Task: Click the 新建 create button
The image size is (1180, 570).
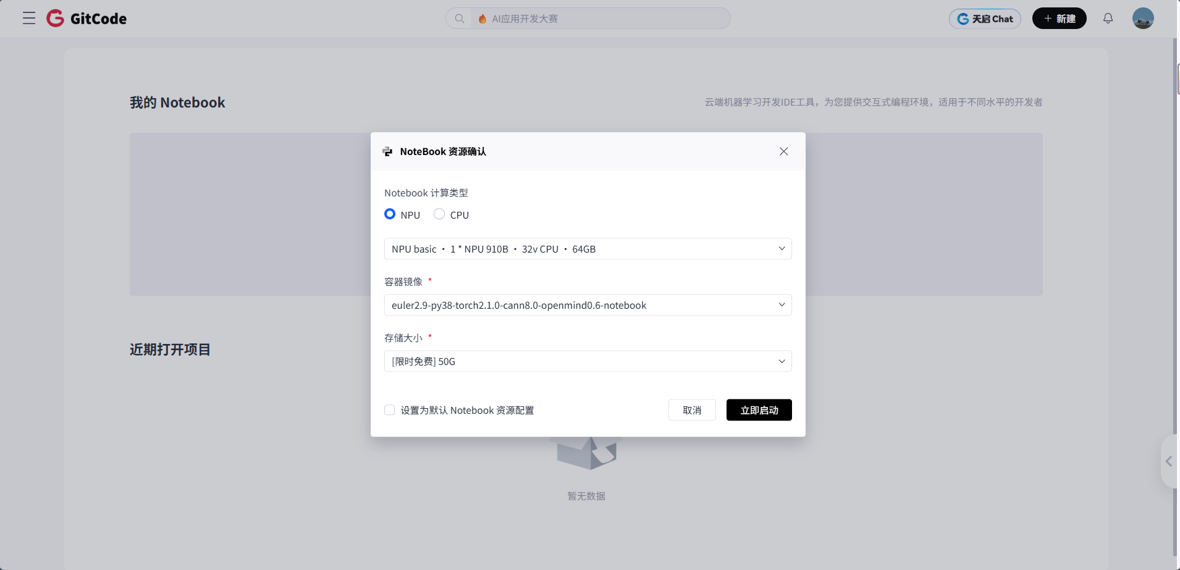Action: click(x=1059, y=19)
